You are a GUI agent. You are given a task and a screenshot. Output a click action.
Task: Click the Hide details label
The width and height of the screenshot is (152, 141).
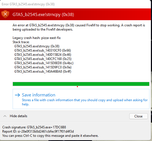19,116
